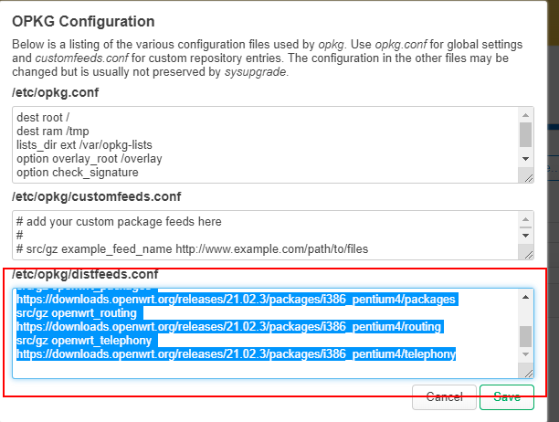Click the '/etc/opkg.conf' heading
Image resolution: width=559 pixels, height=422 pixels.
click(x=55, y=92)
